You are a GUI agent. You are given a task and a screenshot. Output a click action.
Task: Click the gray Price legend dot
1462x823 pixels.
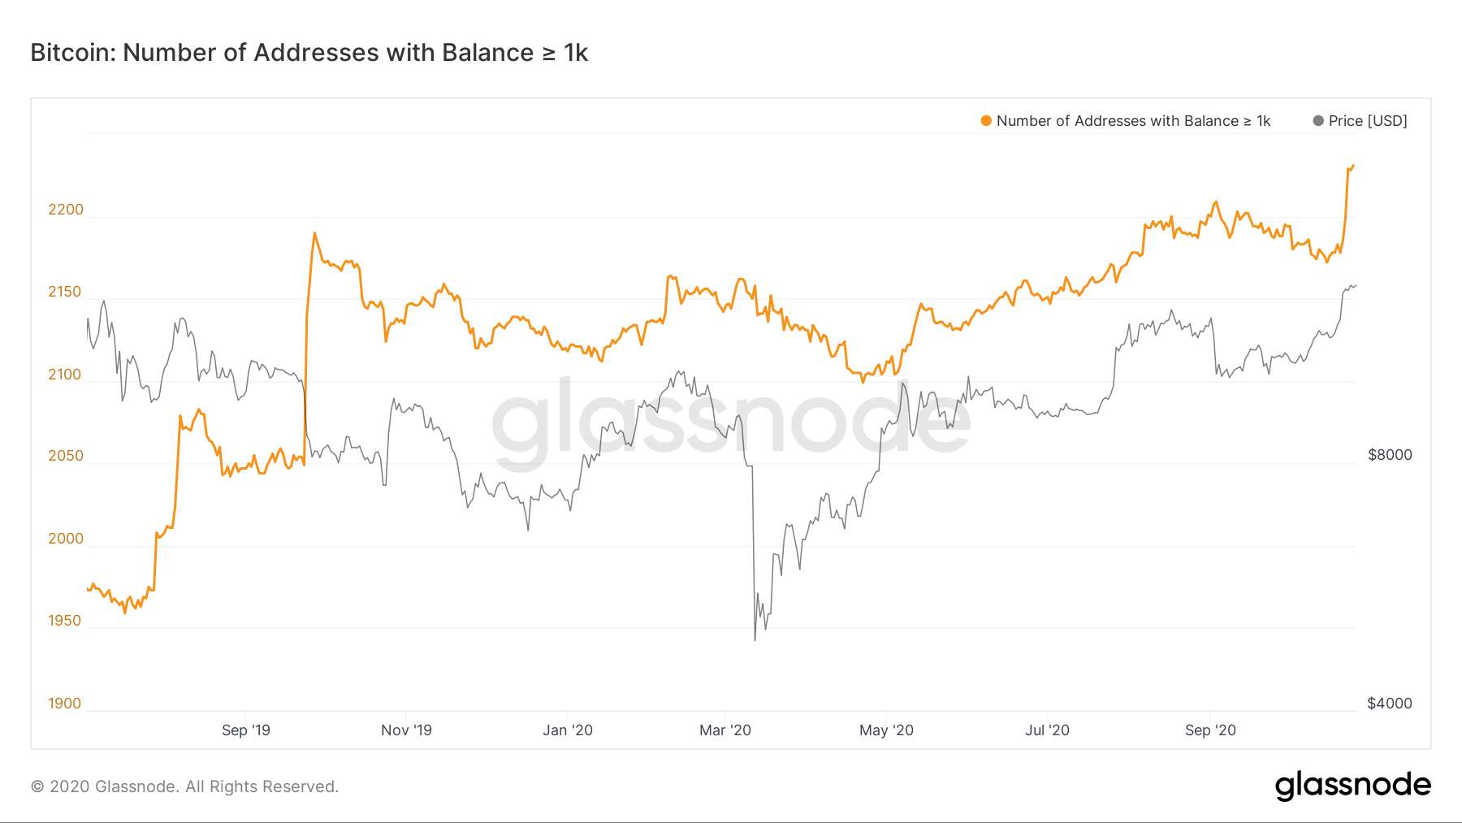pos(1318,121)
